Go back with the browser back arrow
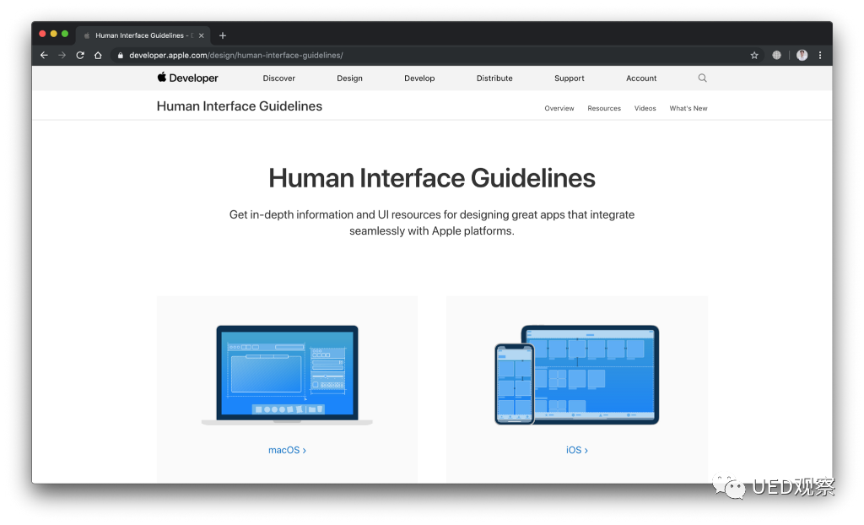This screenshot has height=525, width=864. click(44, 55)
